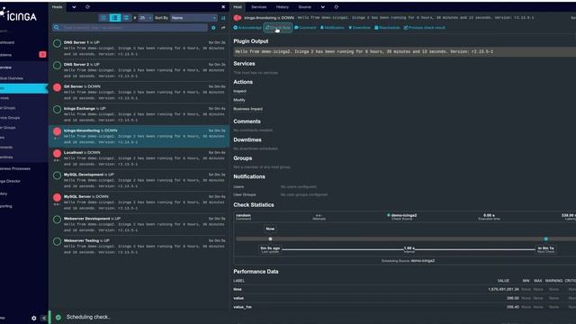Open Dashboard in the sidebar
The width and height of the screenshot is (576, 324).
[x=7, y=42]
